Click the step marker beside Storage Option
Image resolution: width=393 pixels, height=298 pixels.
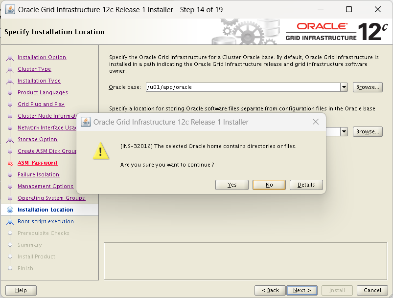point(10,140)
